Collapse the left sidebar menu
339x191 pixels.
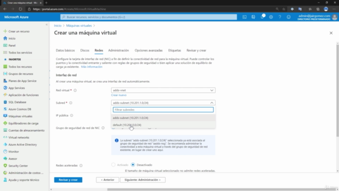coord(47,25)
